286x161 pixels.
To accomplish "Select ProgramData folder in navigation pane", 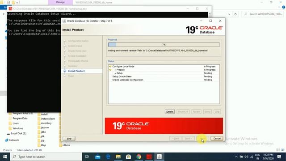I will coord(20,118).
